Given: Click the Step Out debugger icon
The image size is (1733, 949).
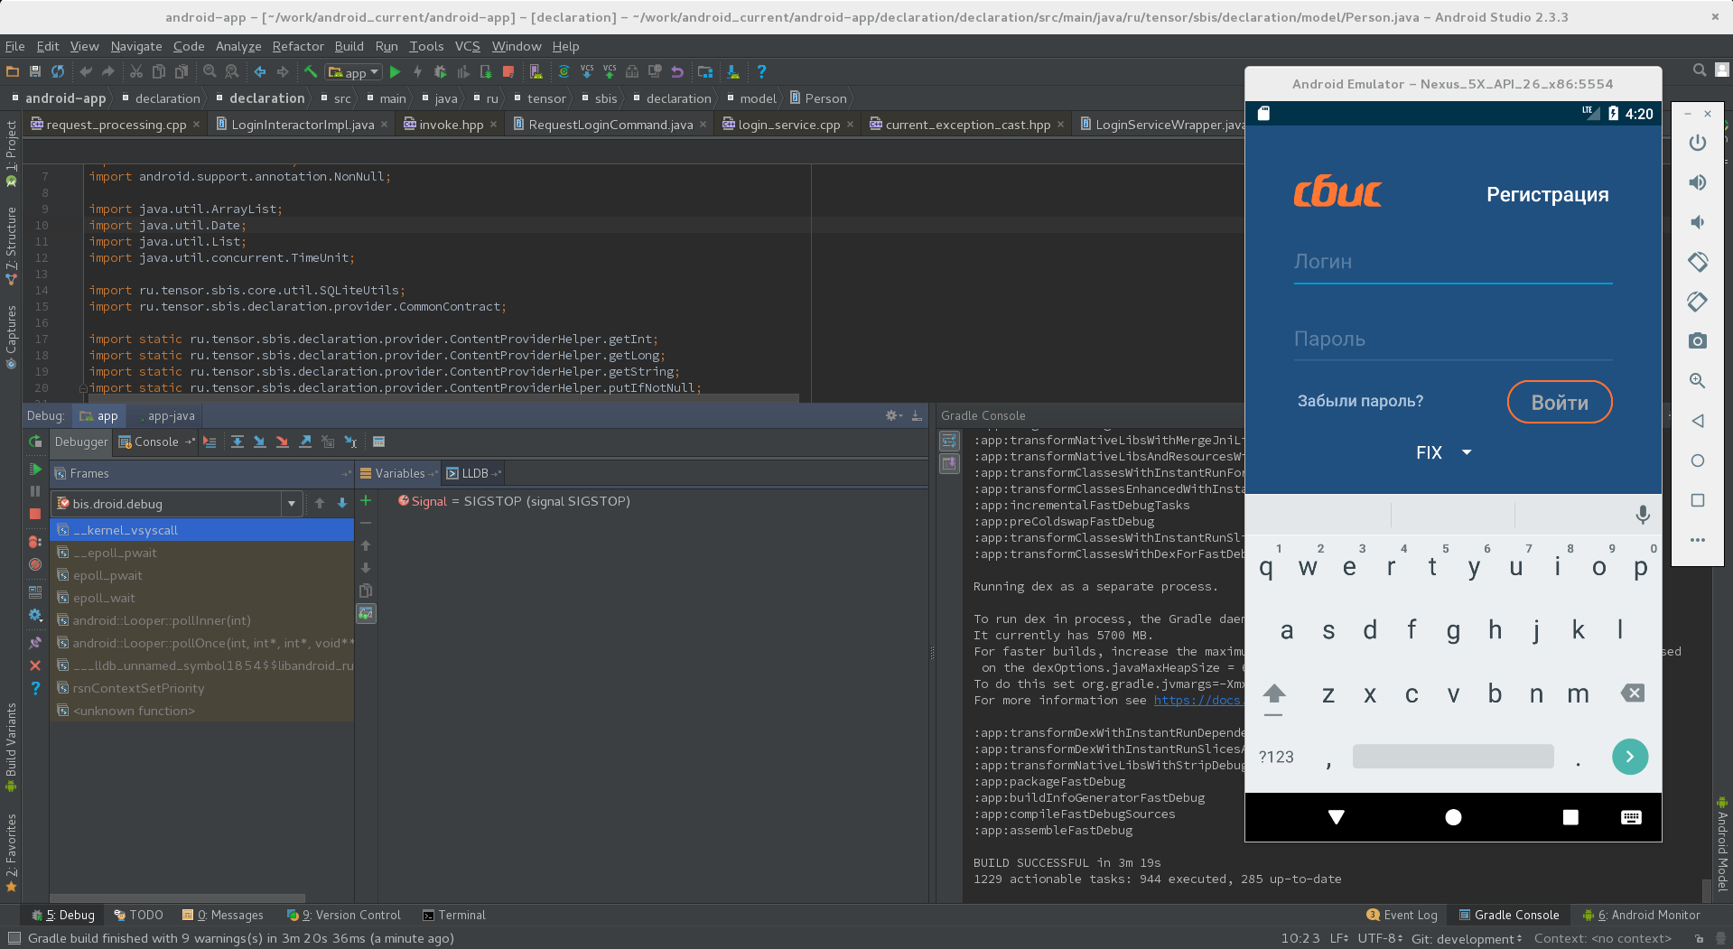Looking at the screenshot, I should point(305,442).
